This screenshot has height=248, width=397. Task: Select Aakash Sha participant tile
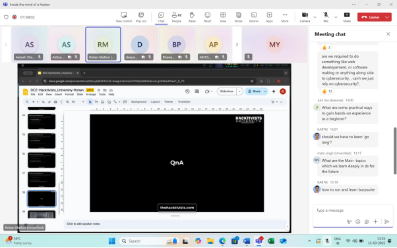30,44
